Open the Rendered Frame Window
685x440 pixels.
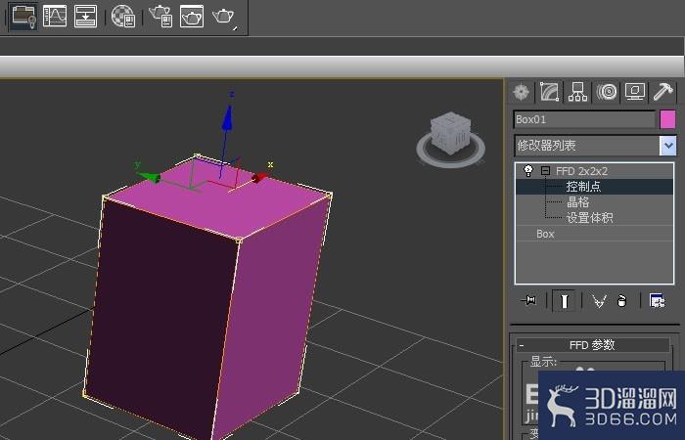point(192,17)
